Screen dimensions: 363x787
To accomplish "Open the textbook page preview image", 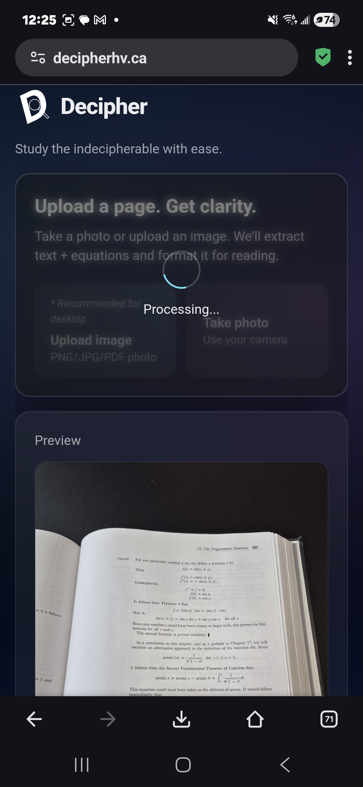I will click(x=182, y=579).
